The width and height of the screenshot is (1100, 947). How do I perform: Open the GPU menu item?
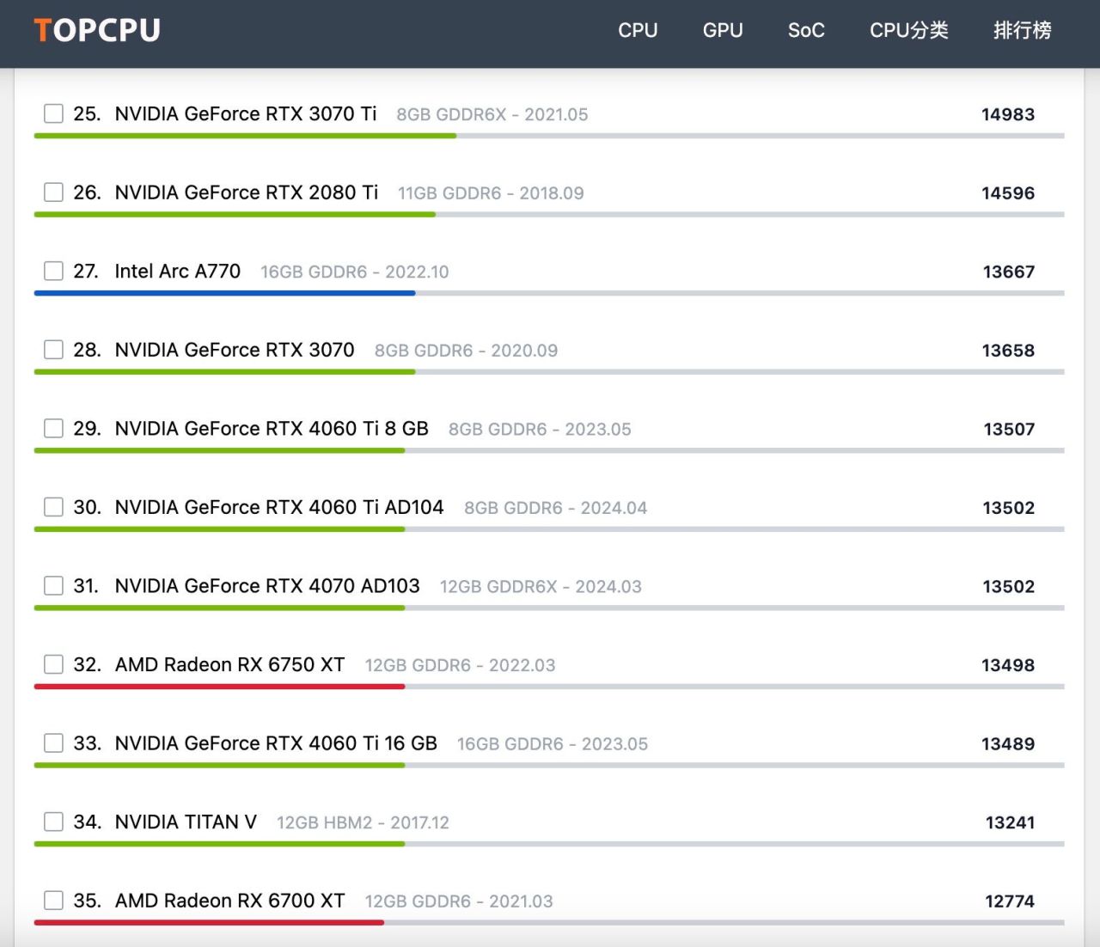point(723,31)
